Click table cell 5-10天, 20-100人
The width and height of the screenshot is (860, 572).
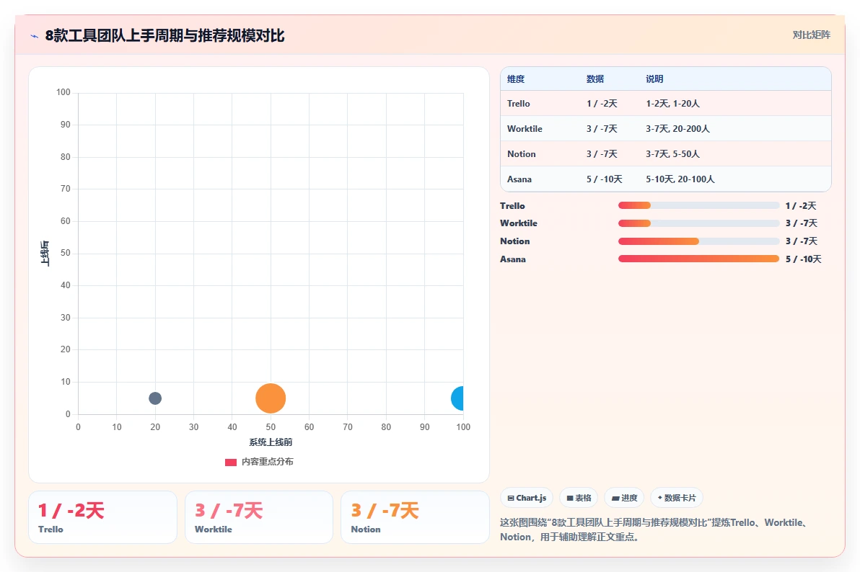680,179
